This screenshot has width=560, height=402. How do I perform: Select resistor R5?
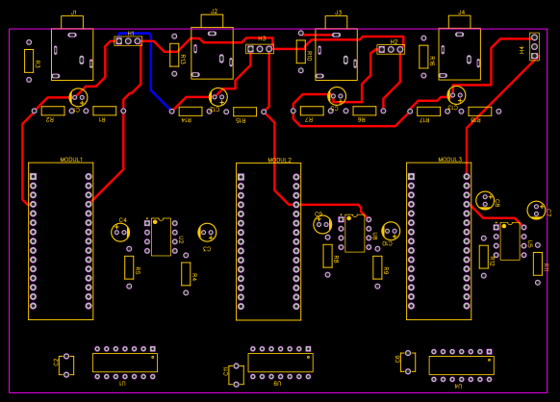click(x=129, y=267)
